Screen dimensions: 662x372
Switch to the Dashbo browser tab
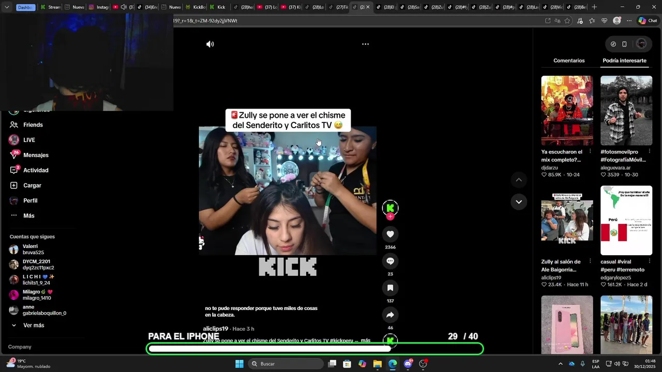[x=26, y=7]
